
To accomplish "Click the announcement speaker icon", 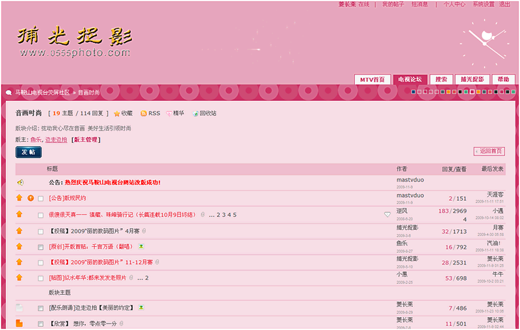I will tap(20, 183).
